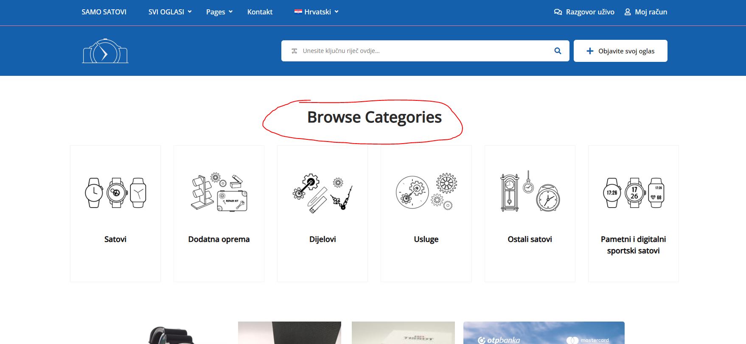The image size is (746, 344).
Task: Click the watch logo in the header
Action: point(105,51)
